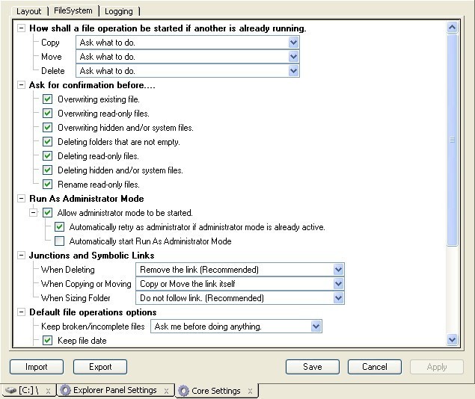Image resolution: width=475 pixels, height=399 pixels.
Task: Click the Keep broken/incomplete files label
Action: (93, 327)
